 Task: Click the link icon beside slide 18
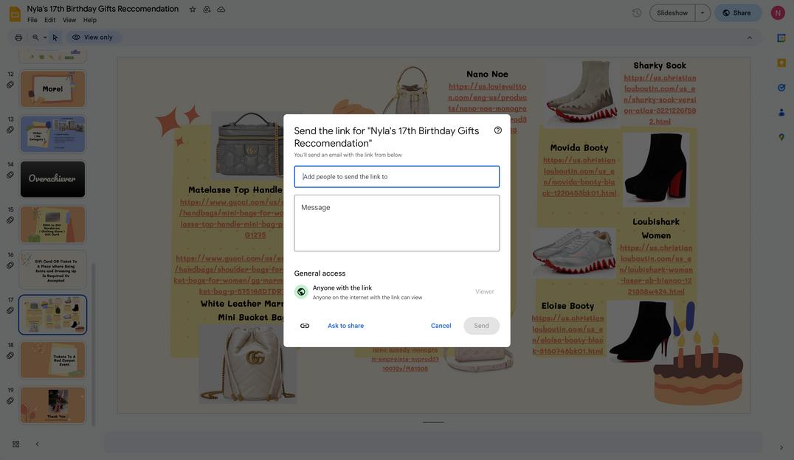[10, 356]
